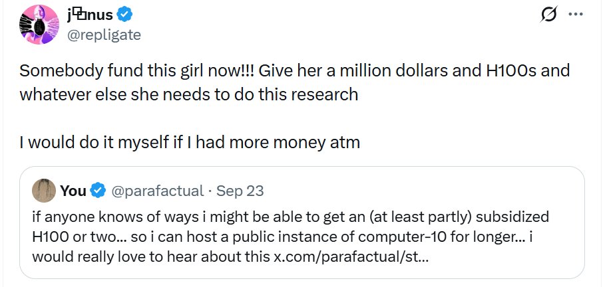Open the three-dot more options menu
This screenshot has width=603, height=287.
tap(575, 14)
